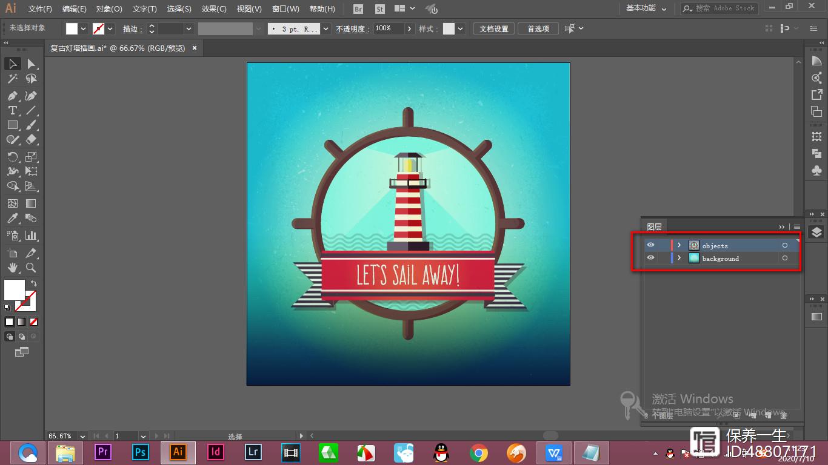Select the Eyedropper tool
828x465 pixels.
click(12, 218)
